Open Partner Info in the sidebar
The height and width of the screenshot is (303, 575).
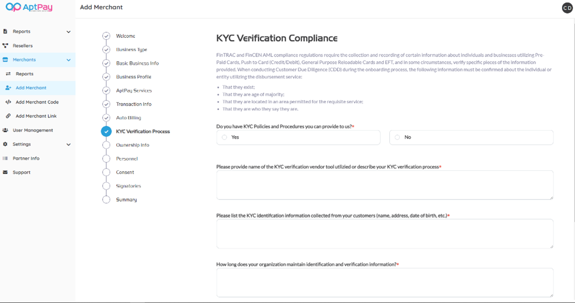[x=26, y=158]
